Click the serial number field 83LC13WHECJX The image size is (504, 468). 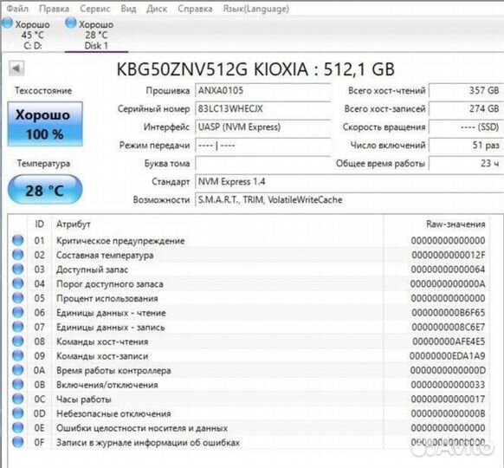(263, 109)
